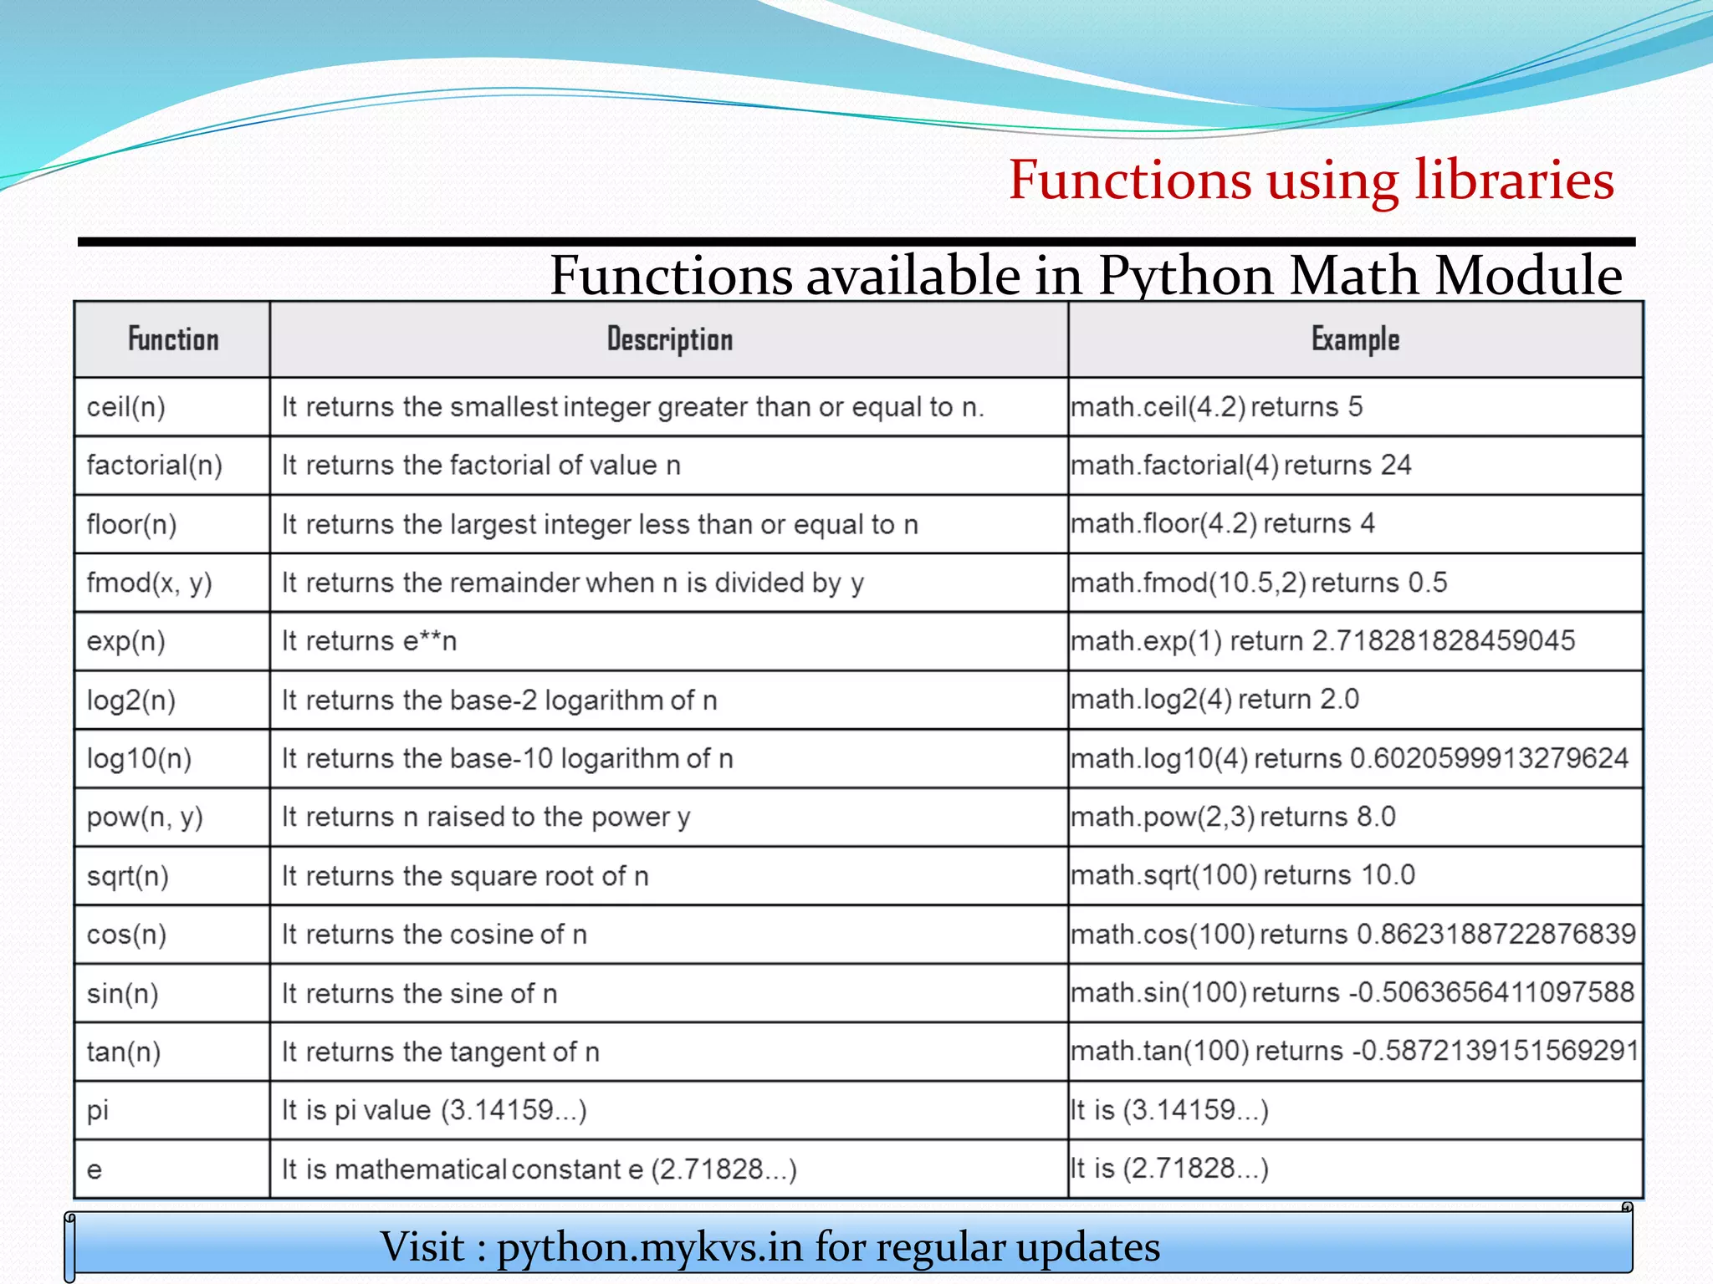Click example 'math.floor(4.2) returns 4'
1713x1284 pixels.
coord(1223,524)
